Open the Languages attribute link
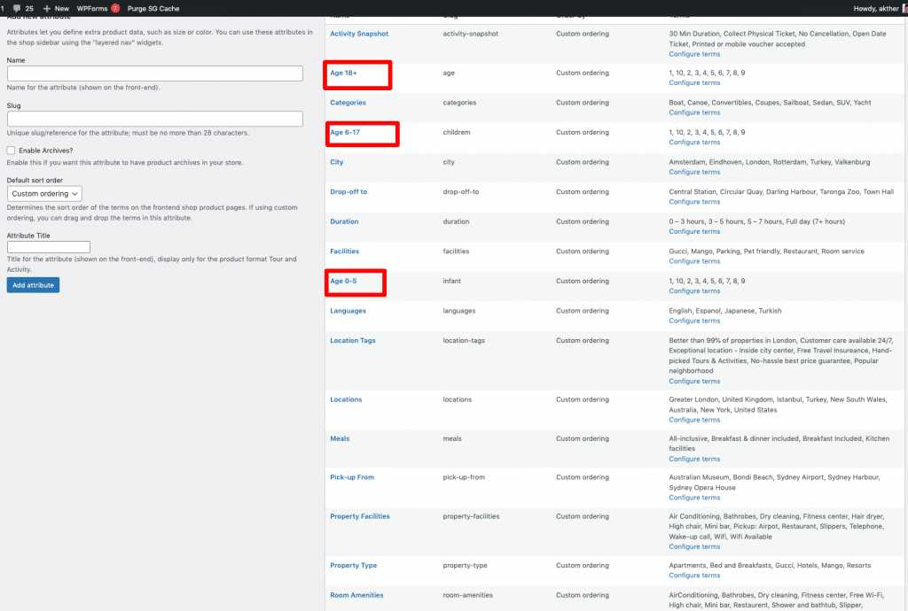Screen dimensions: 908x611 (x=348, y=311)
